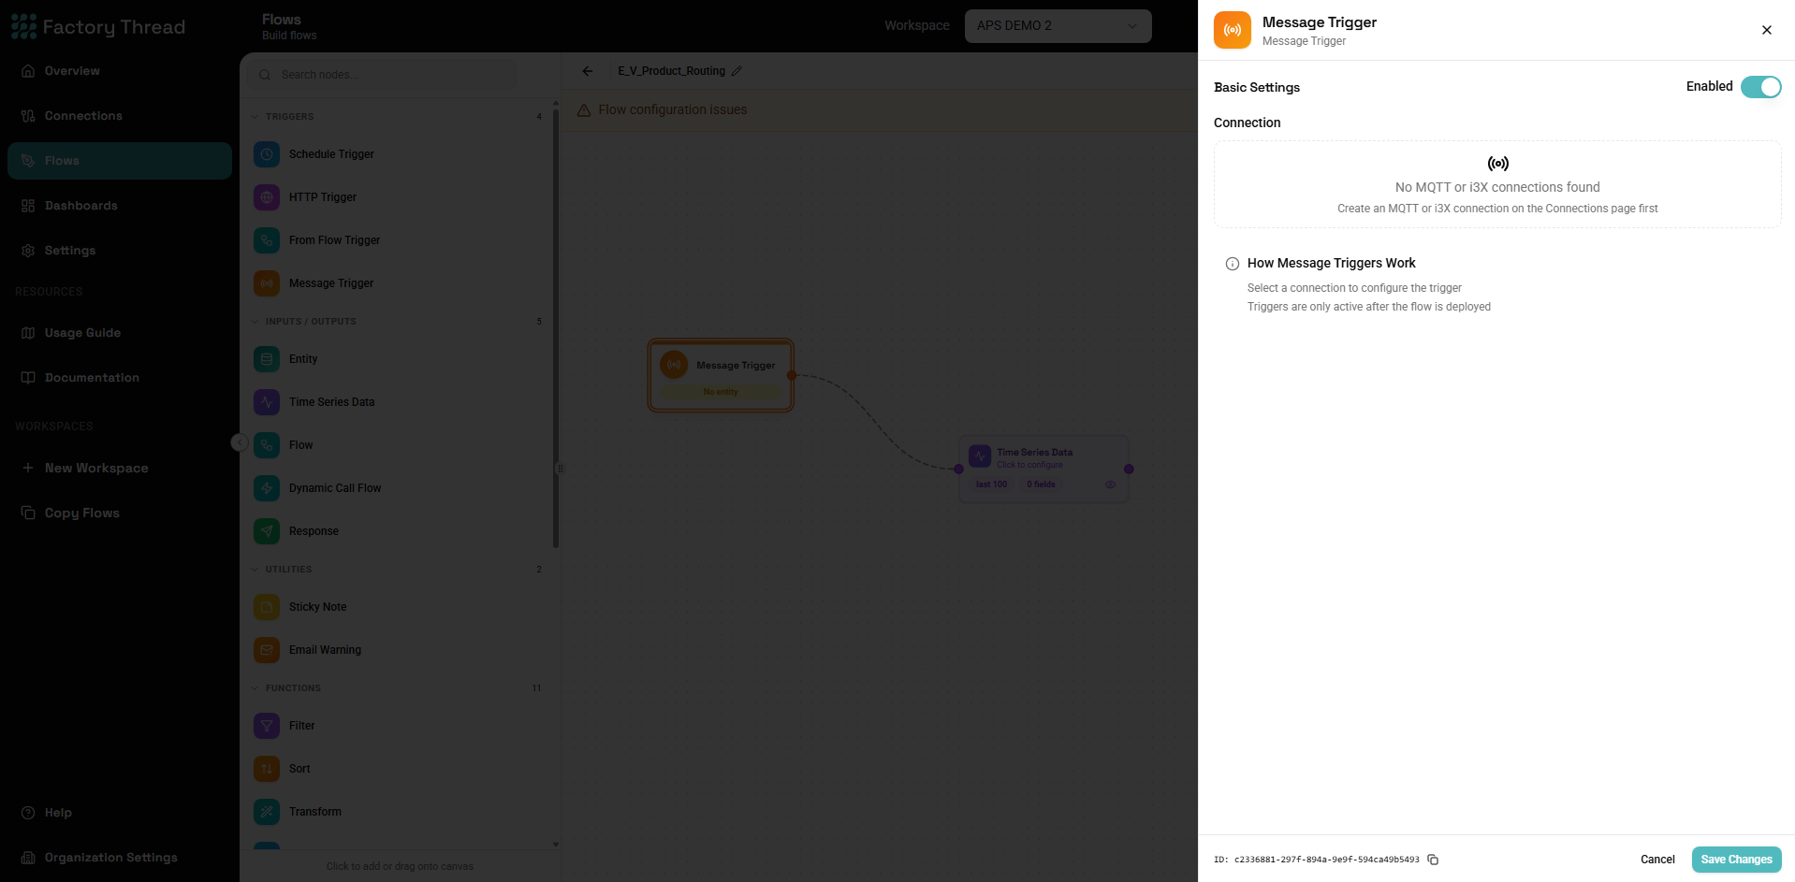
Task: Edit the E_V_Product_Routing flow name pencil
Action: [737, 71]
